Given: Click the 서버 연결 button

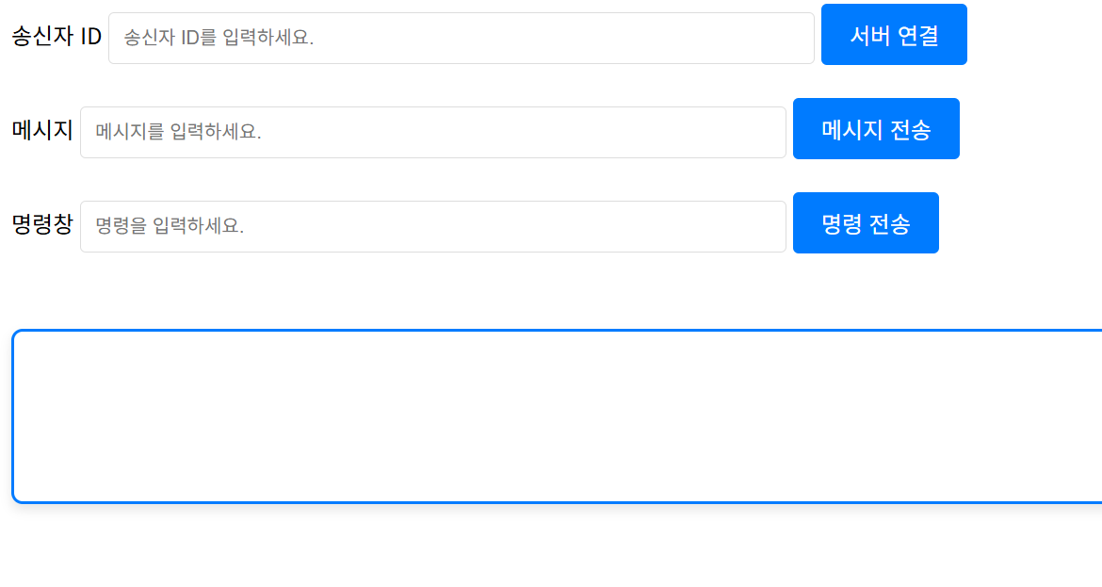Looking at the screenshot, I should [x=894, y=35].
